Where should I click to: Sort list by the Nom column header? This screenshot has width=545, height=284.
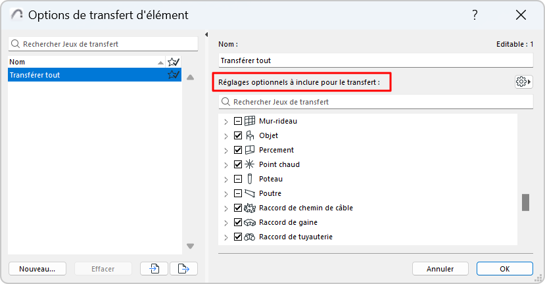[x=79, y=61]
